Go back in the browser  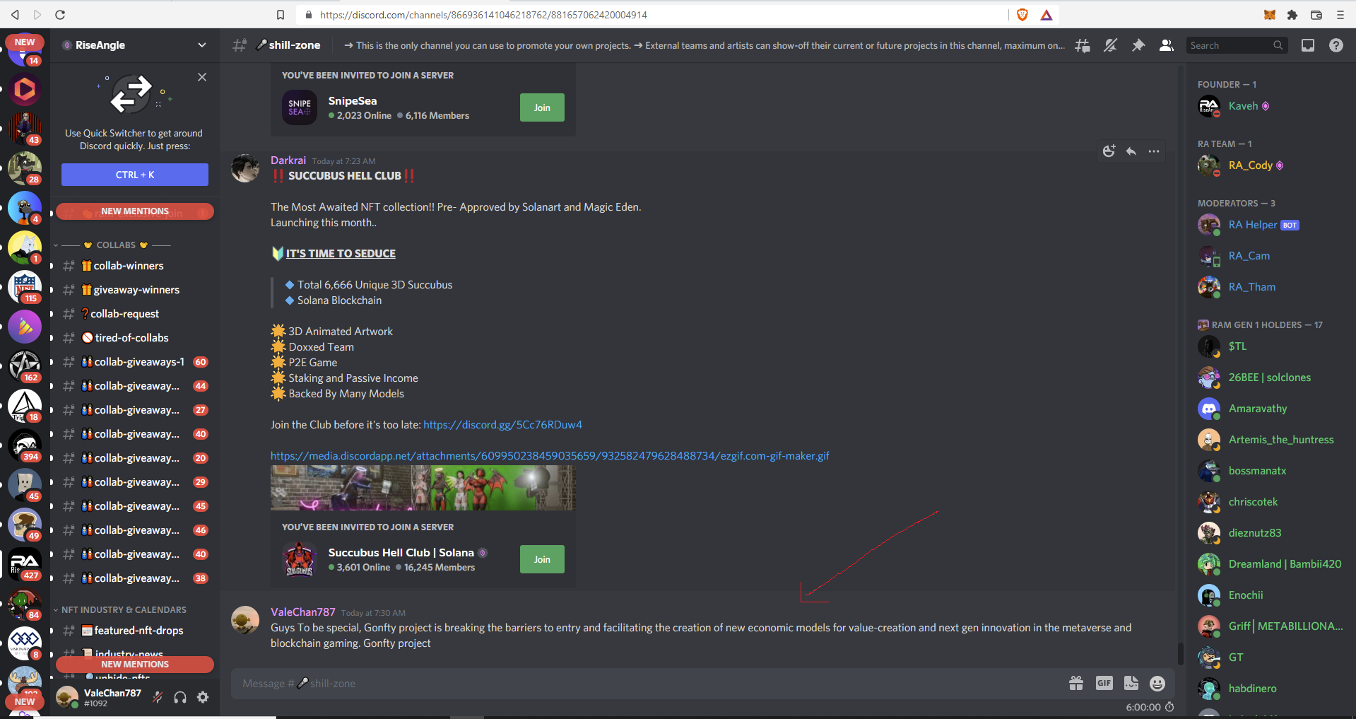point(15,15)
